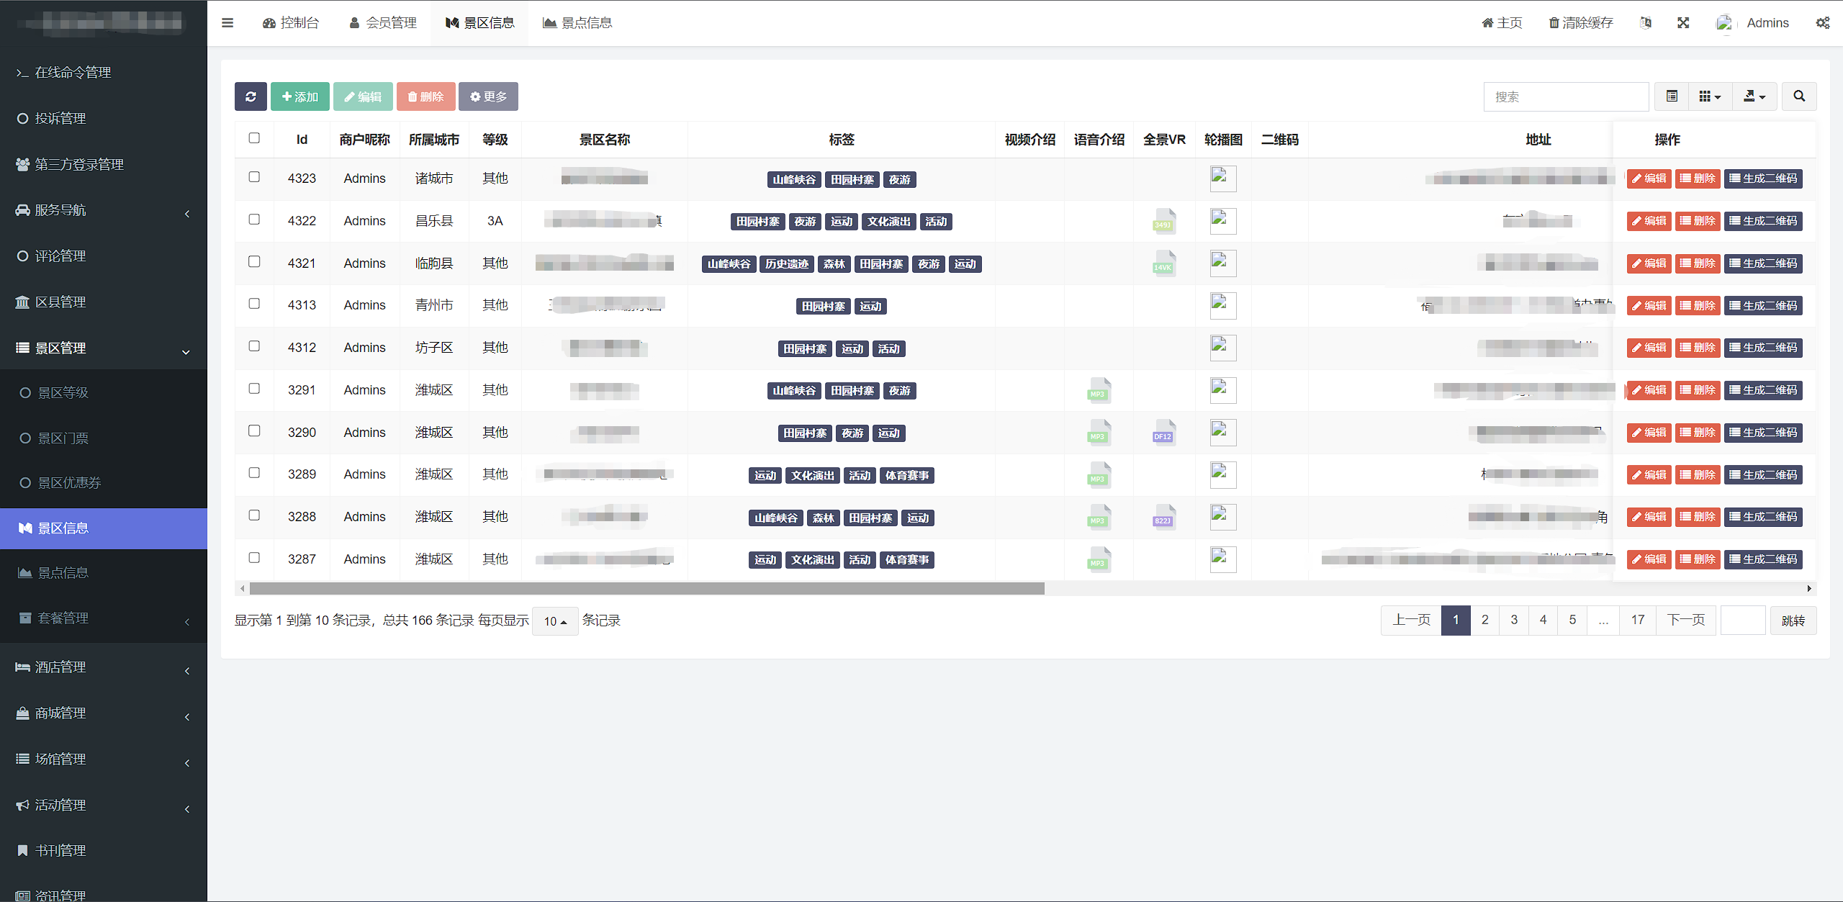
Task: Open the 822J VR file in row 3288
Action: 1164,517
